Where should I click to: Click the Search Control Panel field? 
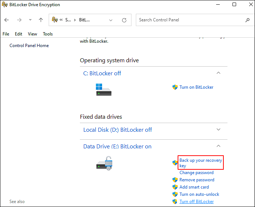189,20
